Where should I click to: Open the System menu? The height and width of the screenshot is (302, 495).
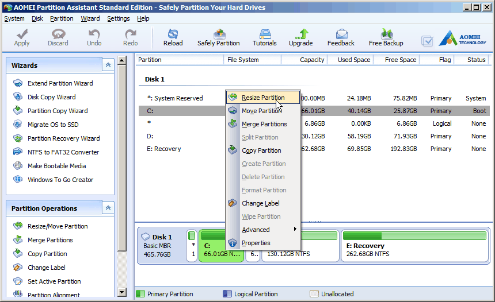14,18
